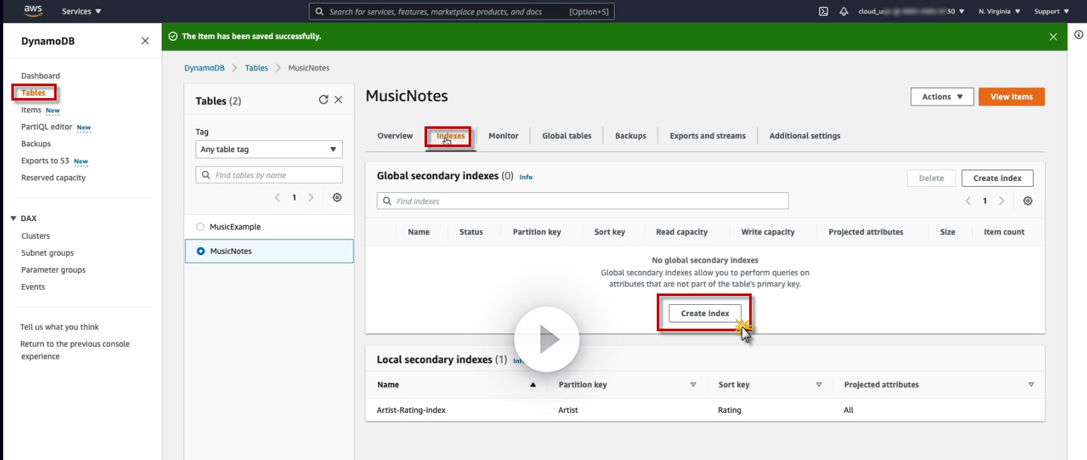Open the notifications bell icon

[844, 11]
